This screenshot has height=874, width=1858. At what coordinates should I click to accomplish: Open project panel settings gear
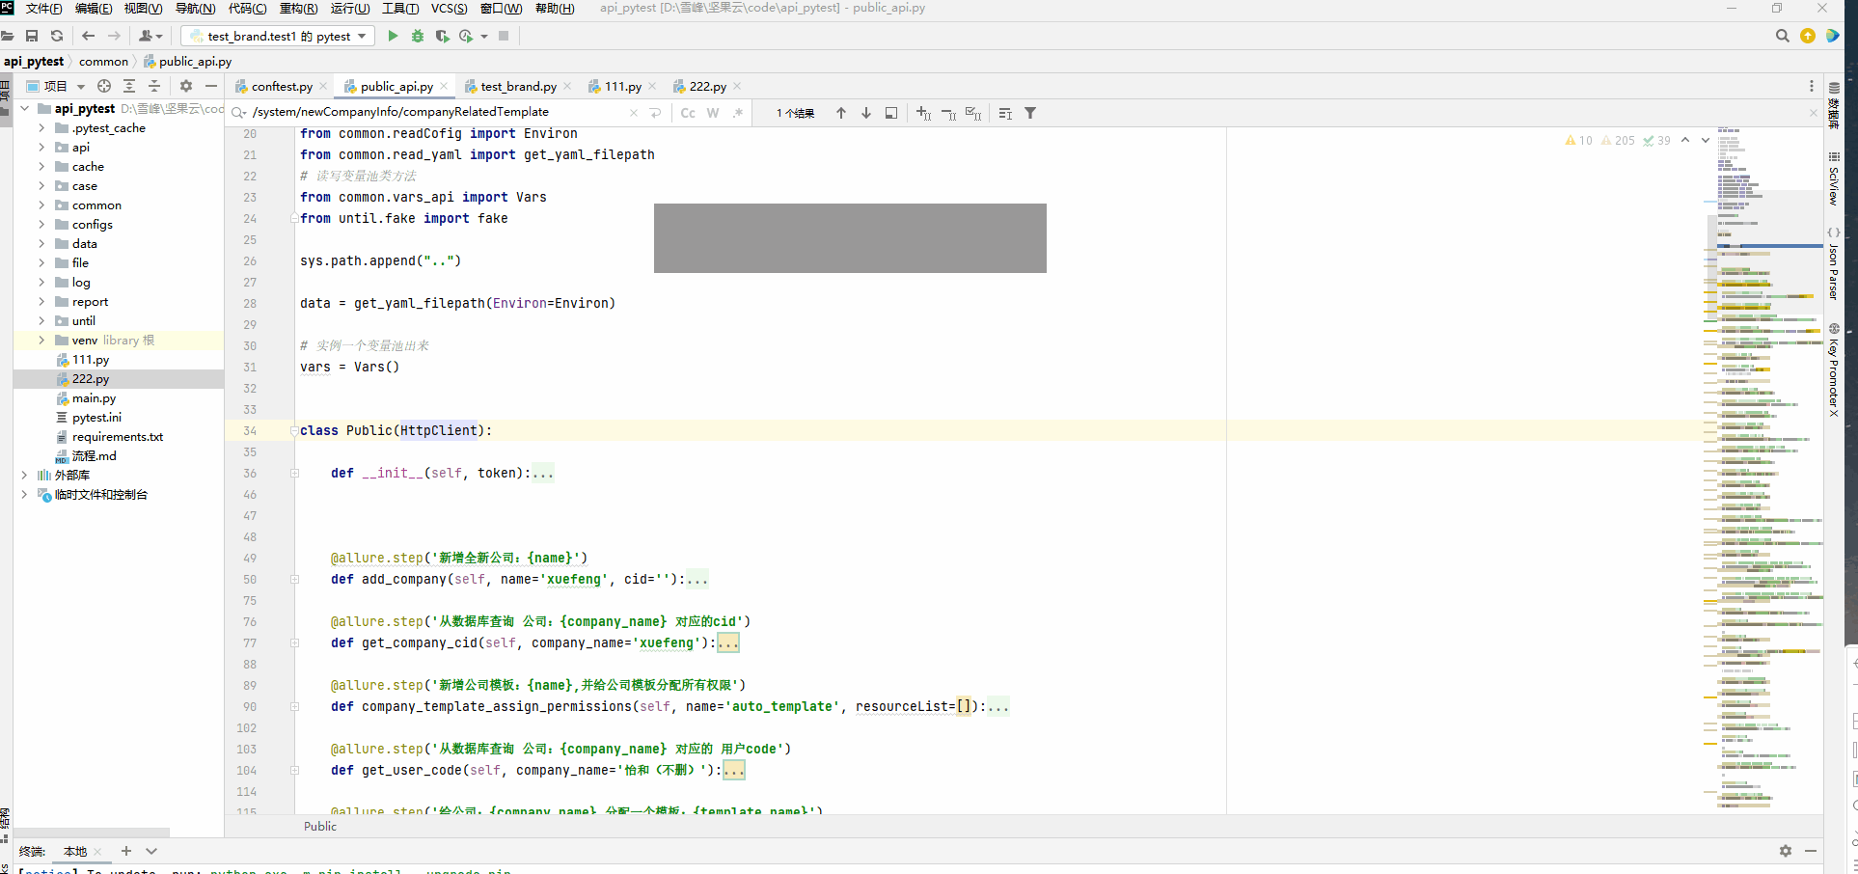[x=186, y=86]
